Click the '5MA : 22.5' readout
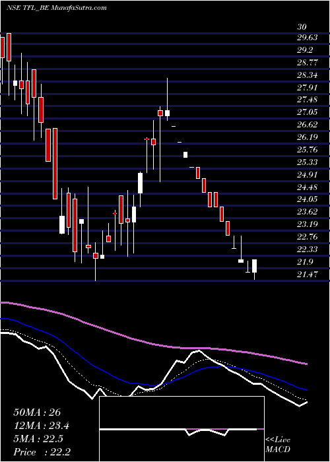The height and width of the screenshot is (462, 330). [38, 439]
